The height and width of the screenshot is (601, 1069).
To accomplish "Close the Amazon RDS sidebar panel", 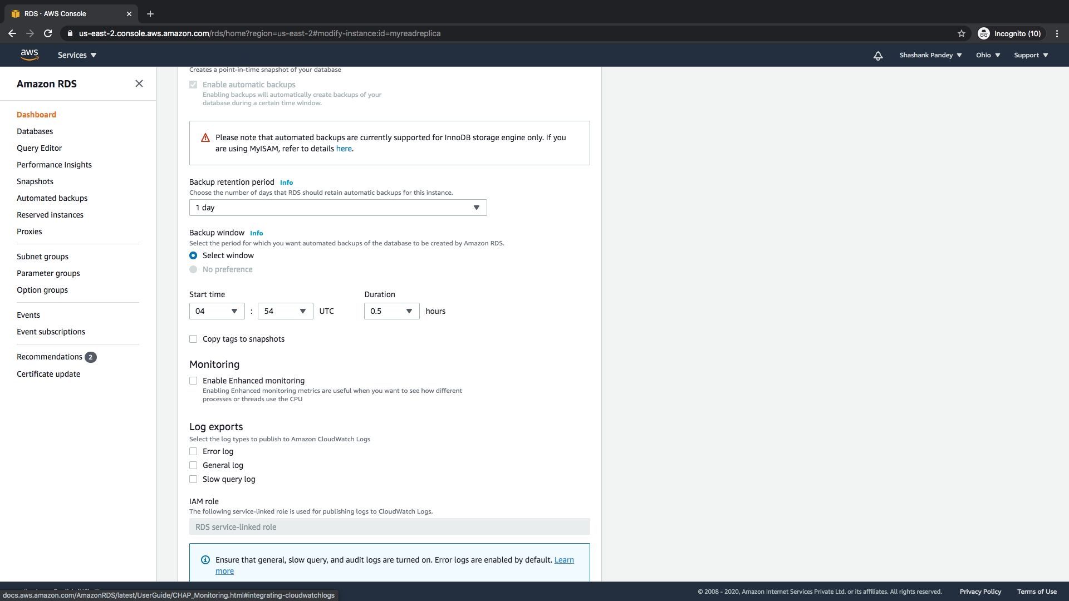I will [x=139, y=83].
